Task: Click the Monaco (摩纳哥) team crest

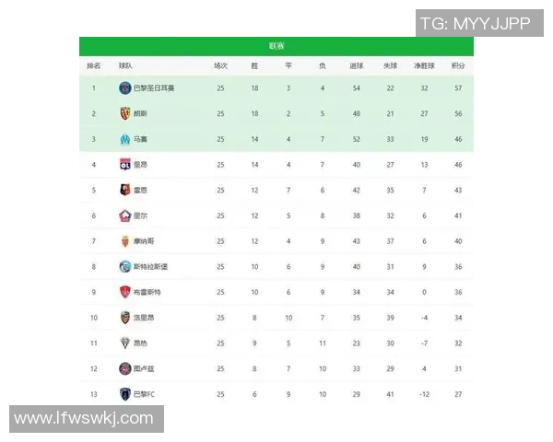Action: pyautogui.click(x=125, y=241)
